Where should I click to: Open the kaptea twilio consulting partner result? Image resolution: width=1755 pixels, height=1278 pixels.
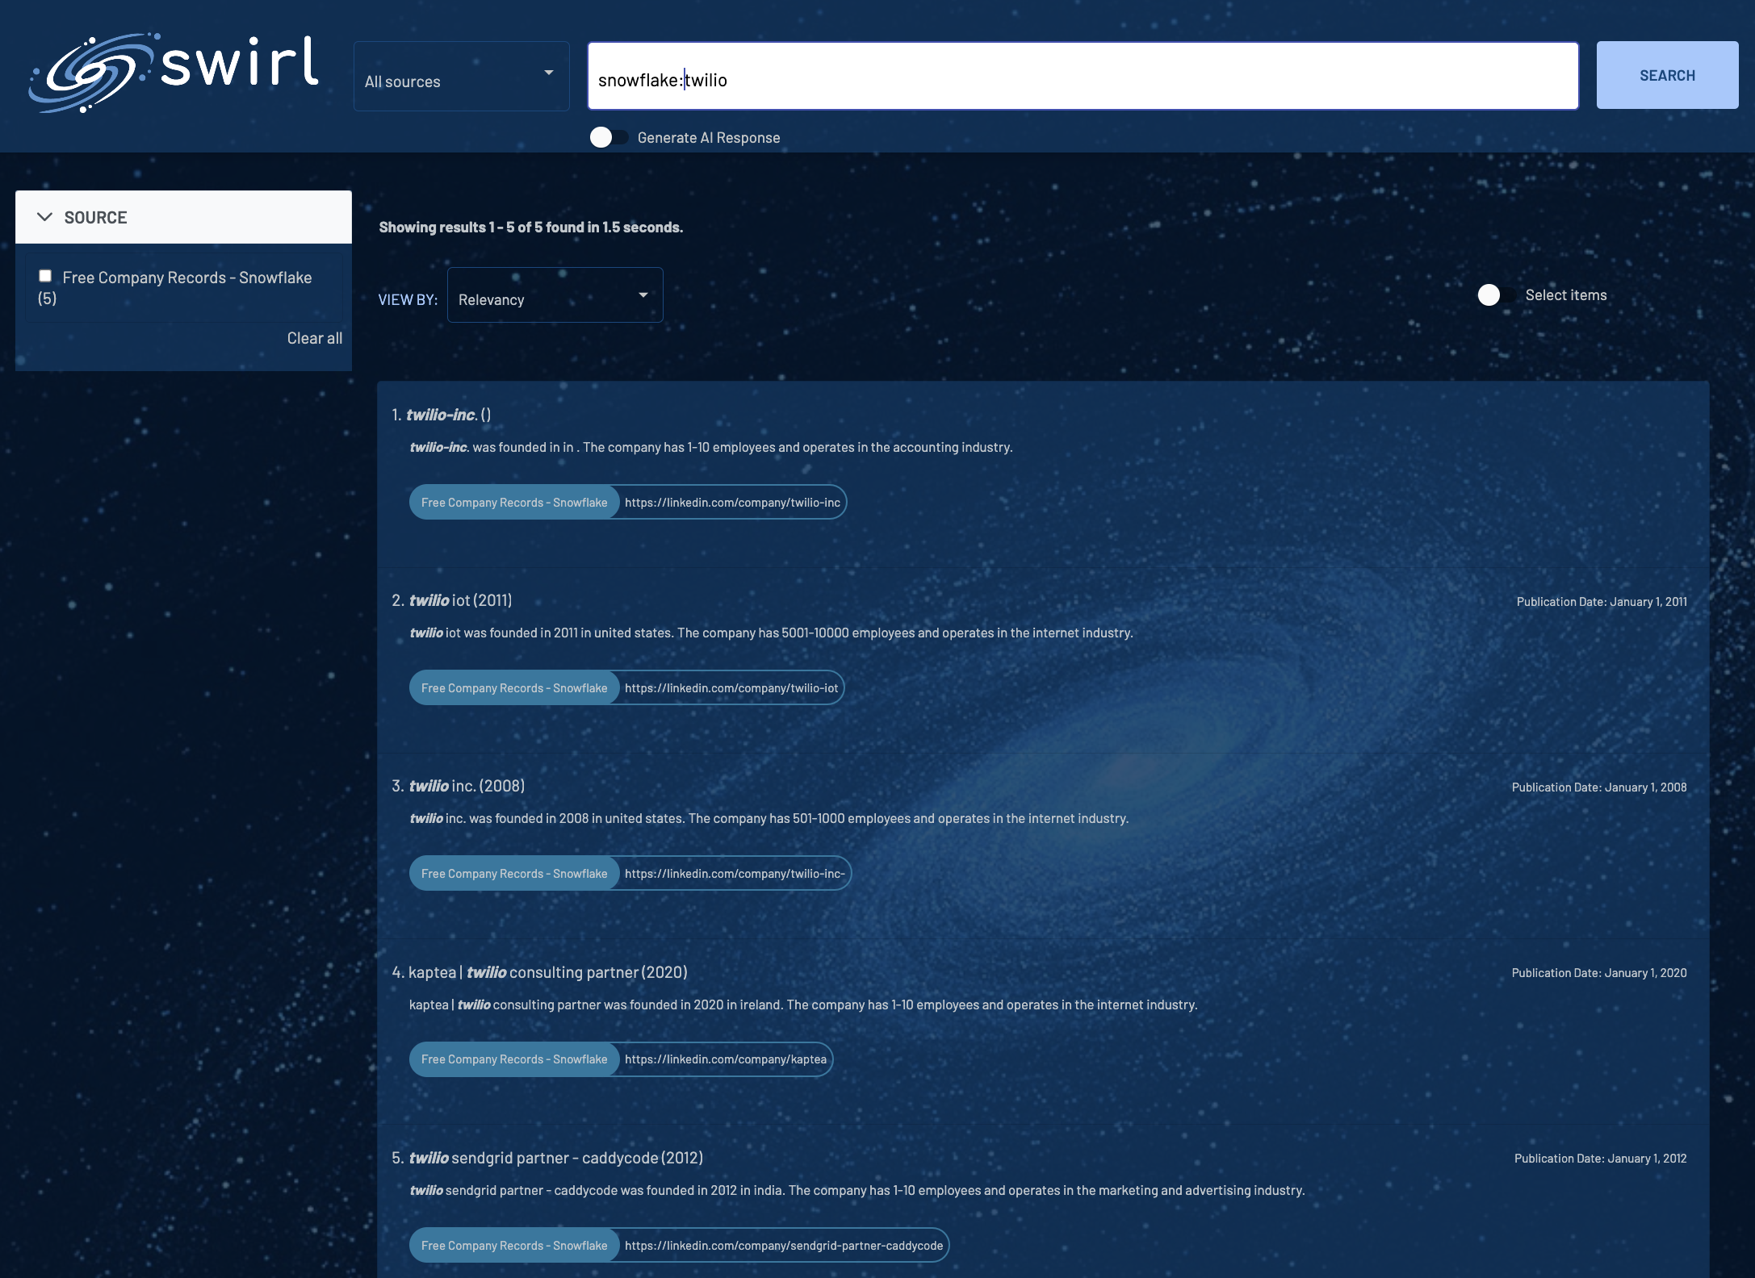tap(547, 972)
